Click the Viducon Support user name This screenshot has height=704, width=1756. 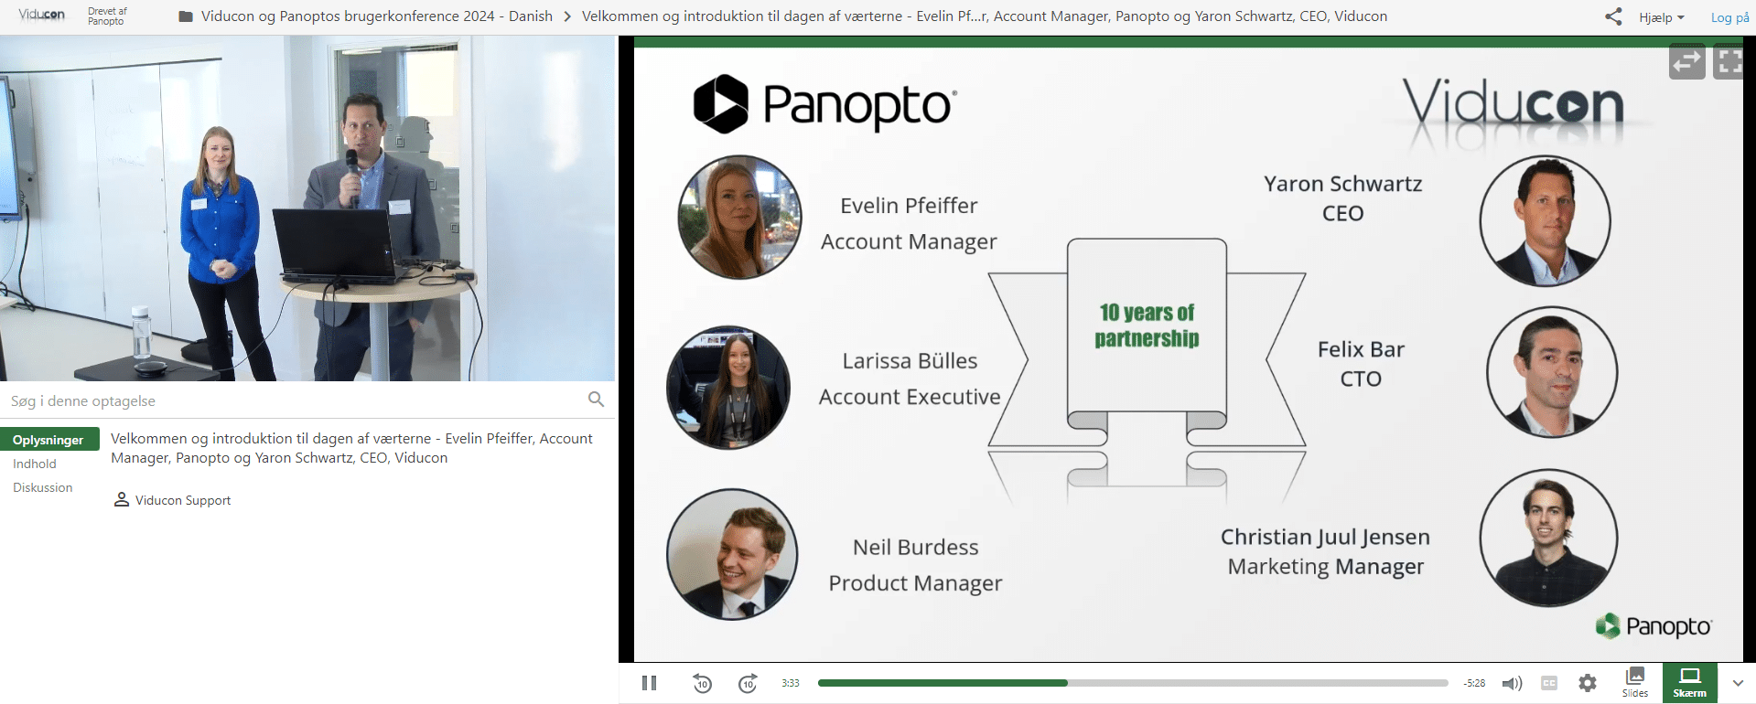tap(183, 500)
